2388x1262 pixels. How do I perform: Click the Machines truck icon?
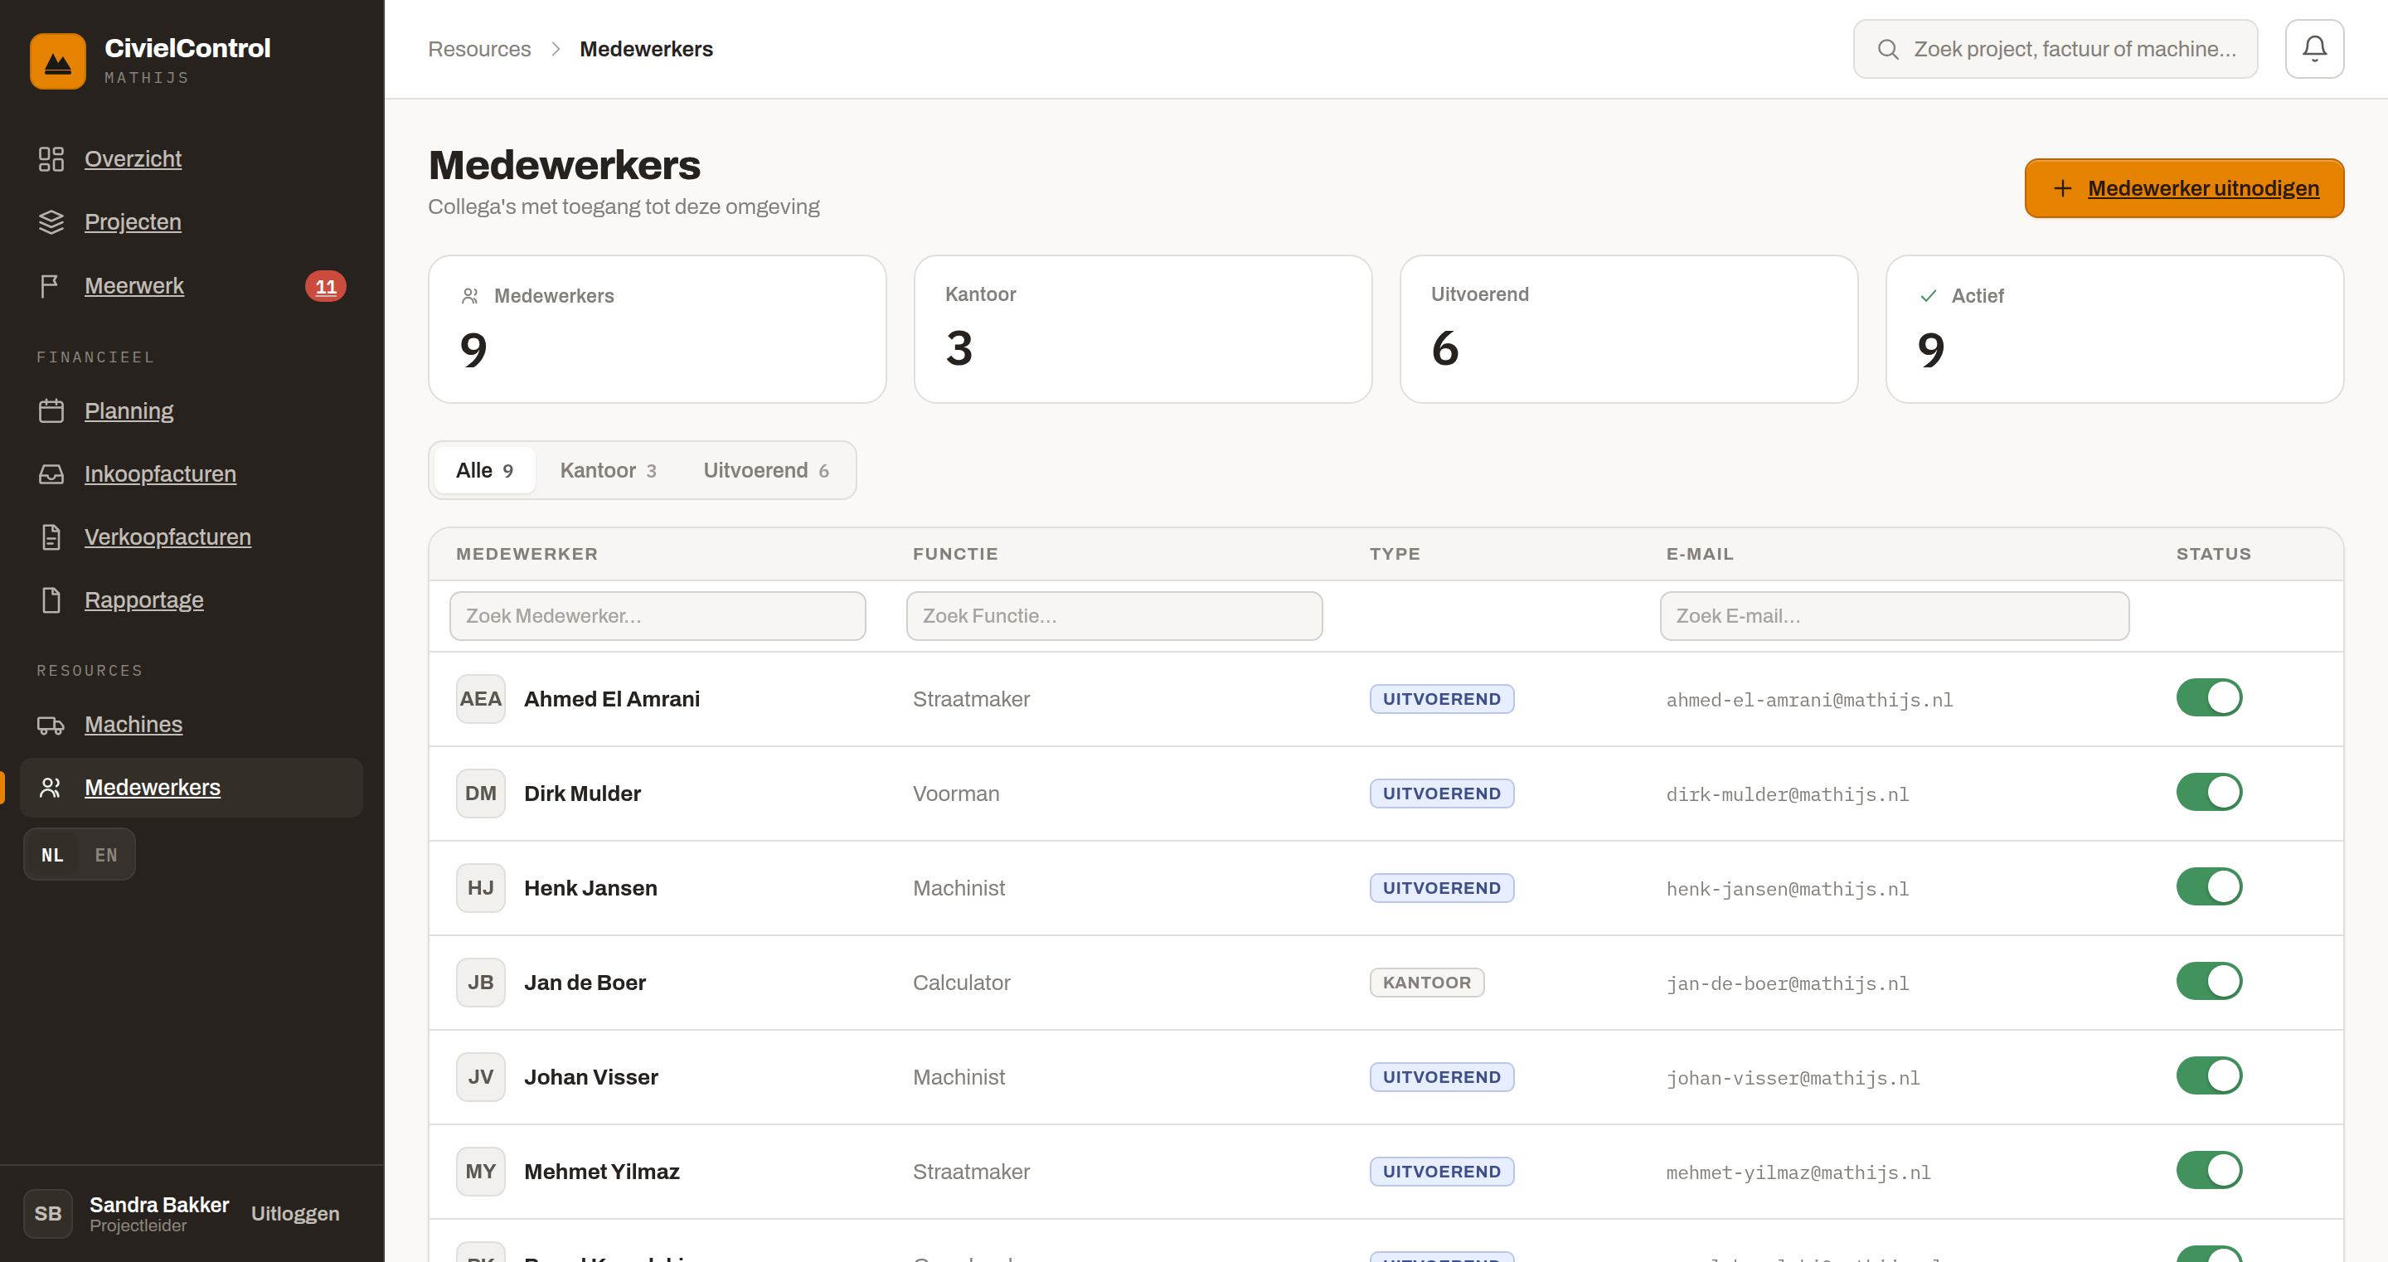coord(51,724)
